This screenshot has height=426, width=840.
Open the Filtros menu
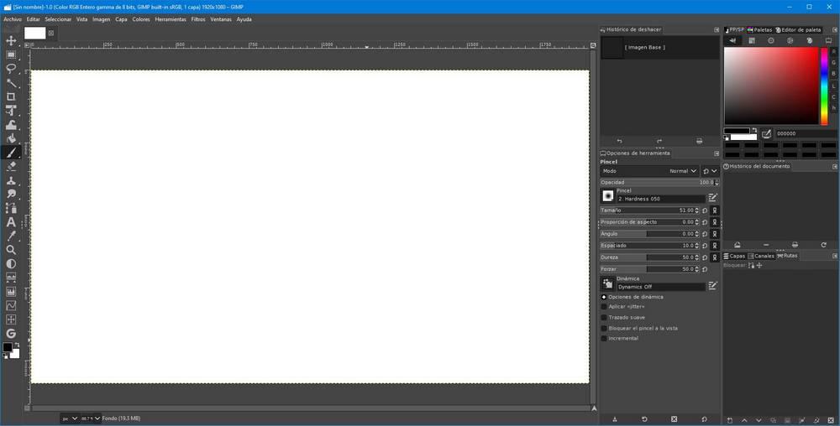click(198, 19)
